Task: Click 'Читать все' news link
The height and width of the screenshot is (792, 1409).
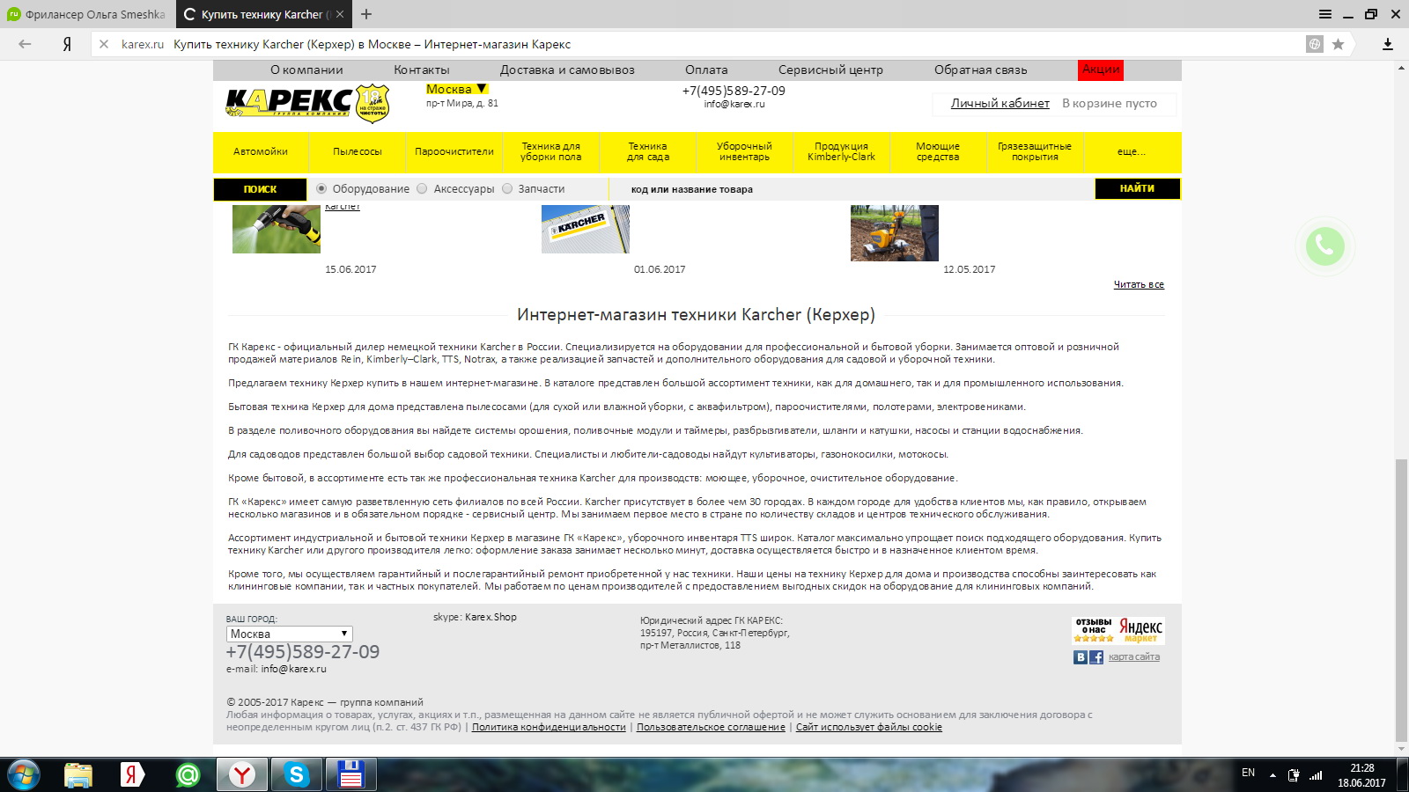Action: point(1139,284)
